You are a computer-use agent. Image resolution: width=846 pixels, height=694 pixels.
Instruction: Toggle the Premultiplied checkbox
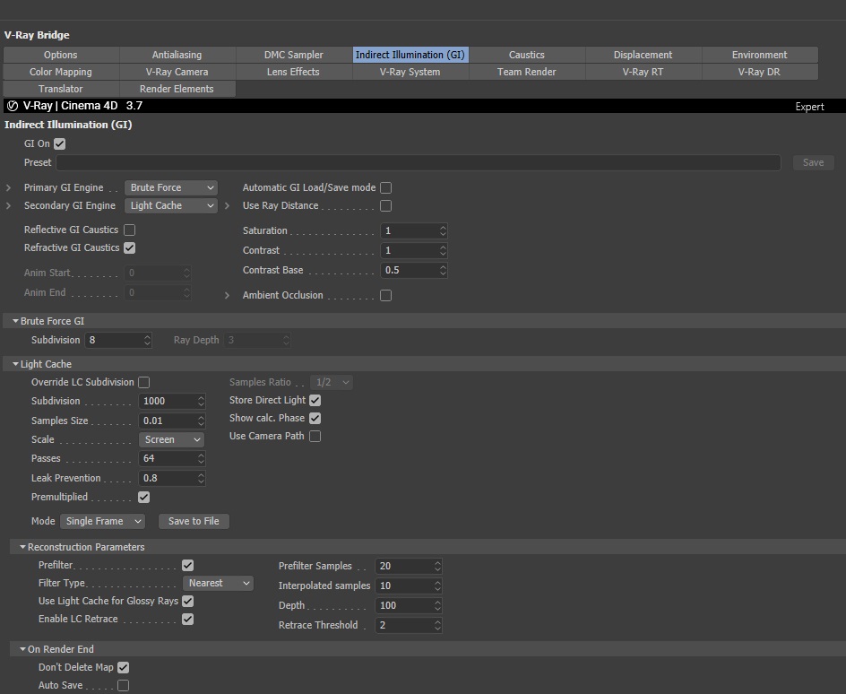coord(143,497)
